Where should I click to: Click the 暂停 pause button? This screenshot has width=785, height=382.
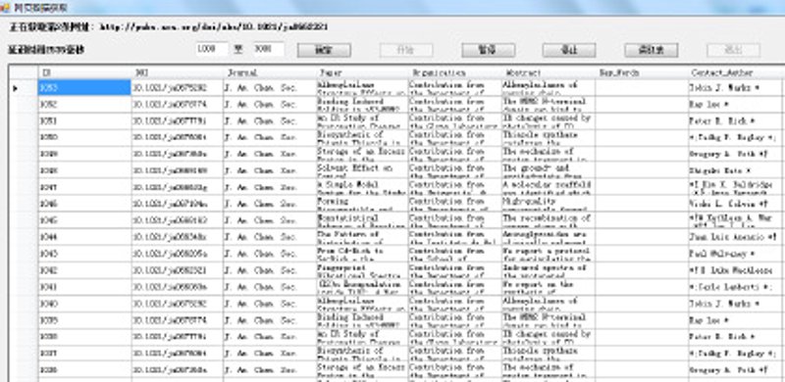488,50
